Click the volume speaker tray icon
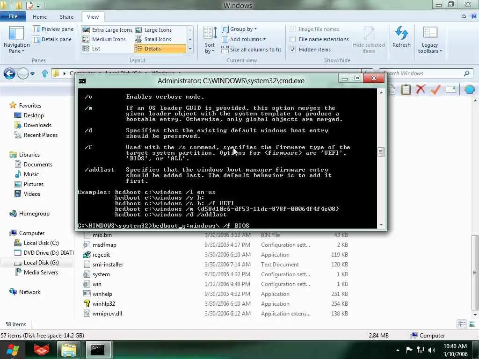Image resolution: width=479 pixels, height=359 pixels. click(432, 350)
